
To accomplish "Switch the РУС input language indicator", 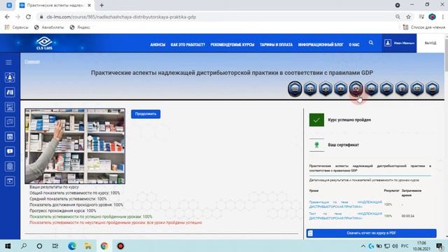I will [x=405, y=246].
